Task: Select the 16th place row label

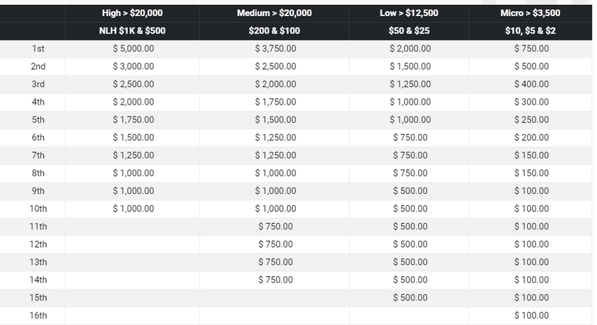Action: pos(38,315)
